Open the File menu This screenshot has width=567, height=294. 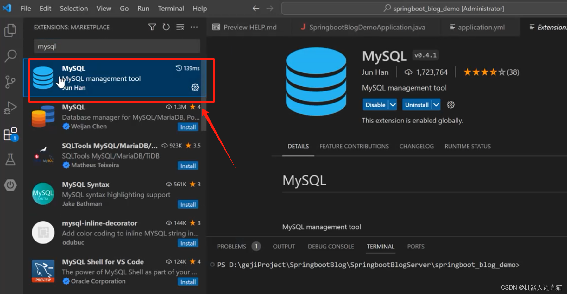click(x=26, y=9)
